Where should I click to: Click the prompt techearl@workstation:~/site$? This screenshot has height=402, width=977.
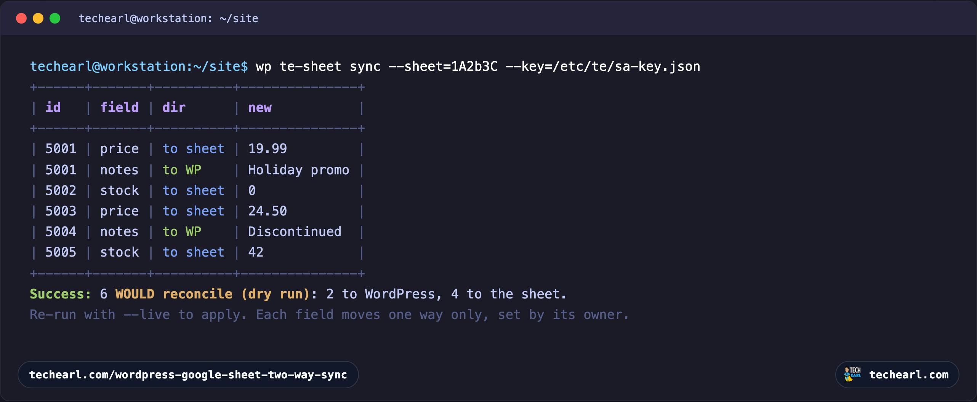point(139,67)
